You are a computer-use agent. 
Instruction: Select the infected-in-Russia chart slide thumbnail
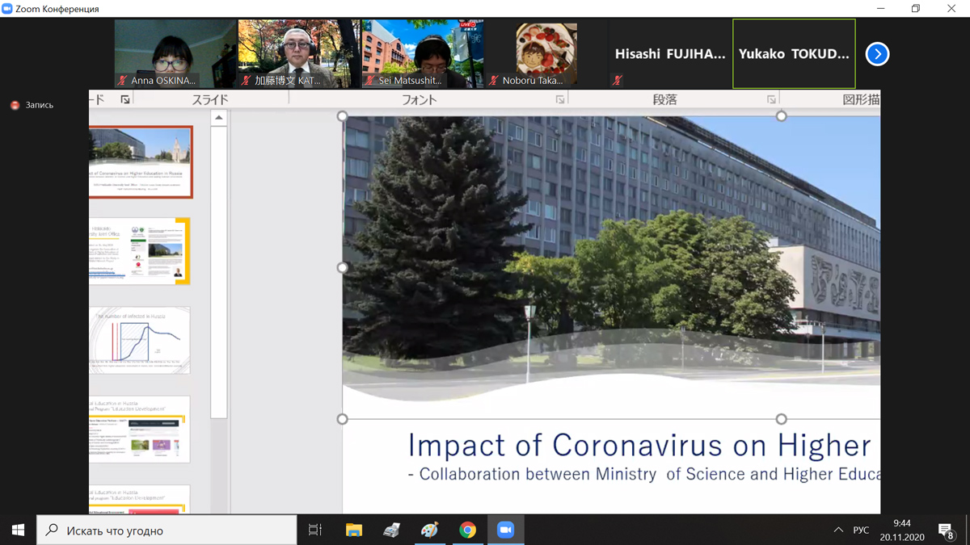[139, 340]
